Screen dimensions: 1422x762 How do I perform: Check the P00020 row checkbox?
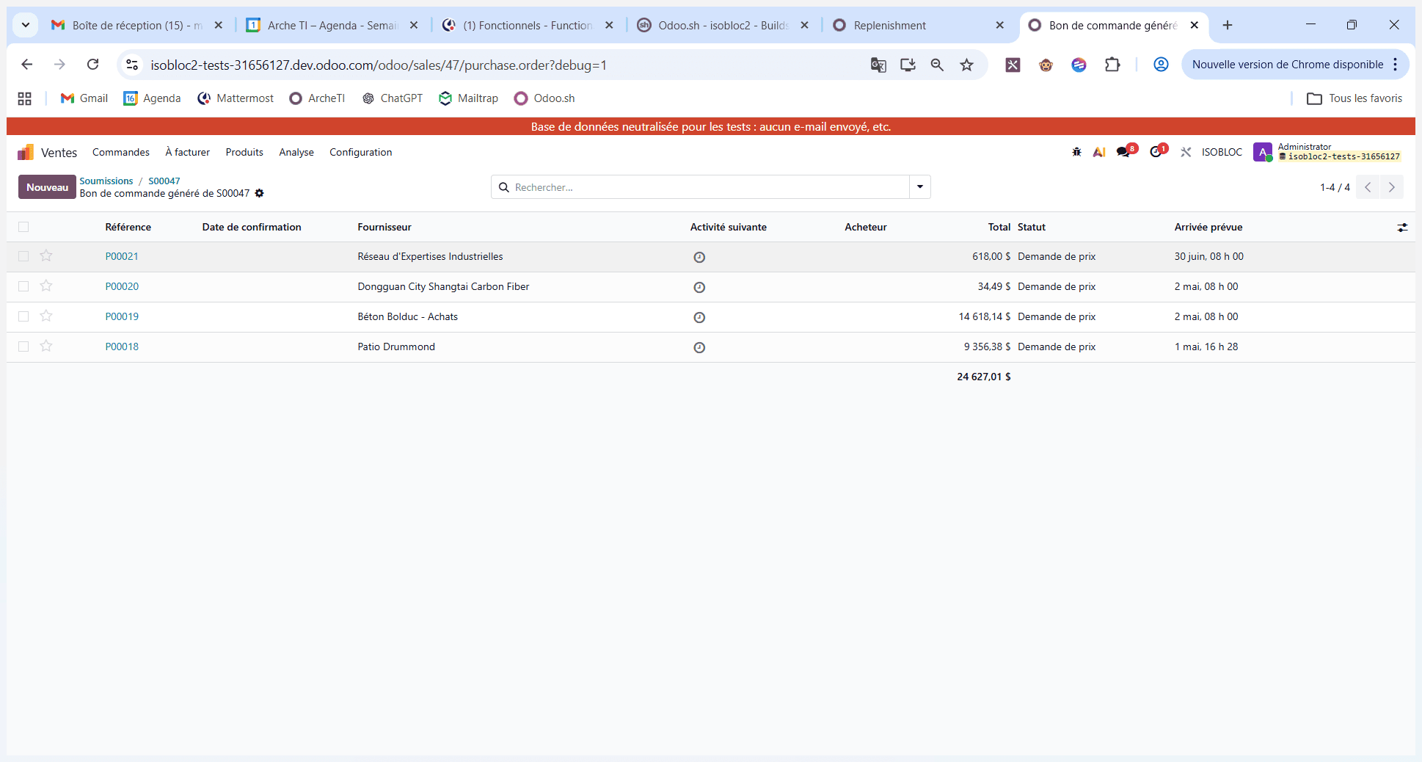(23, 286)
